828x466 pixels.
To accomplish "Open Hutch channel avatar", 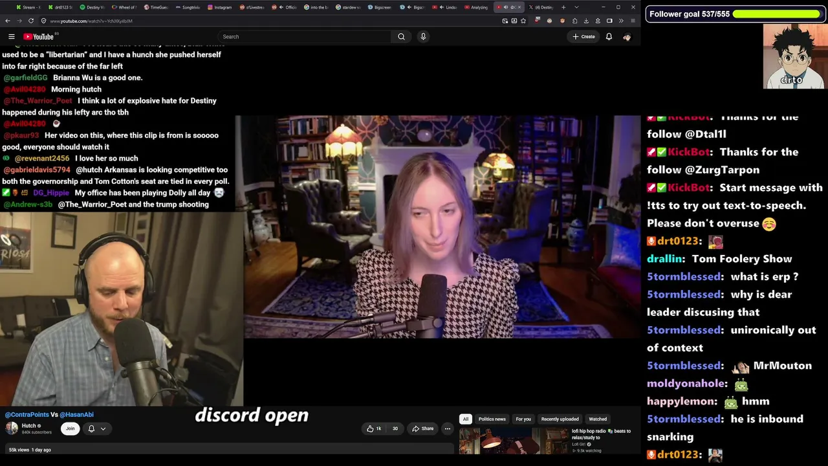I will click(x=12, y=428).
